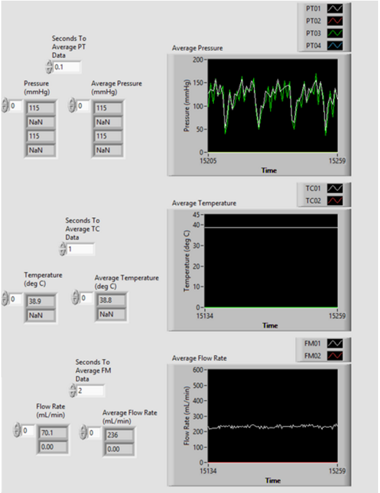The width and height of the screenshot is (380, 493).
Task: Click the Seconds To Average FM Data stepper
Action: 73,391
